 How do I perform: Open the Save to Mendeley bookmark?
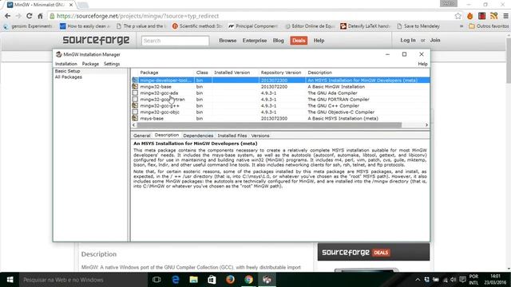click(x=418, y=26)
